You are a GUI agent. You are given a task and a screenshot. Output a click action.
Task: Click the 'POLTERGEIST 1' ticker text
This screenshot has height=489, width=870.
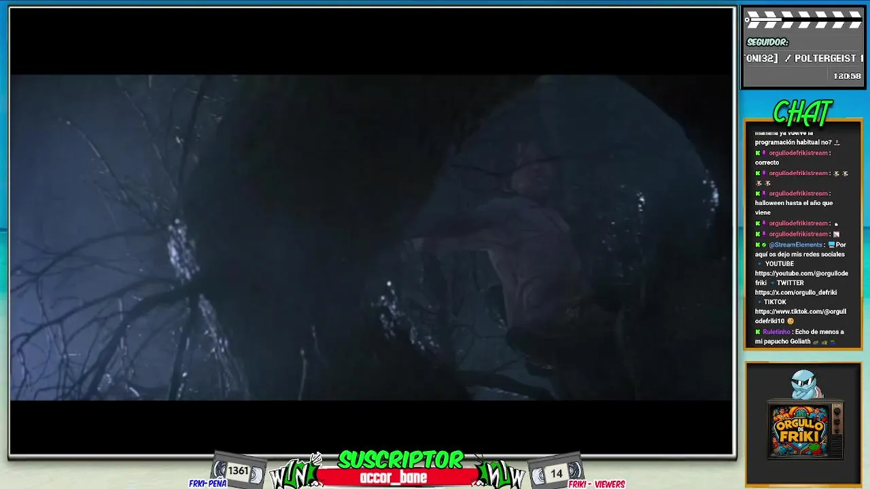829,58
